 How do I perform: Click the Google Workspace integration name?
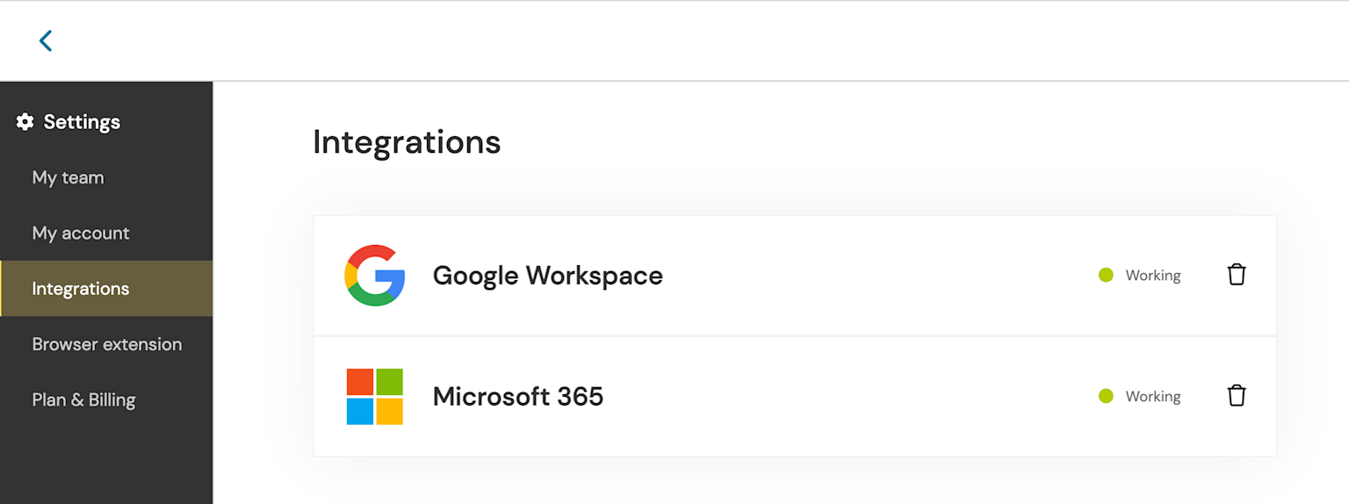coord(547,275)
